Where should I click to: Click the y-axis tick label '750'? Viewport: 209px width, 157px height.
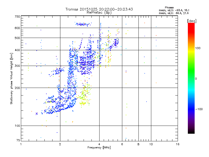pos(17,16)
